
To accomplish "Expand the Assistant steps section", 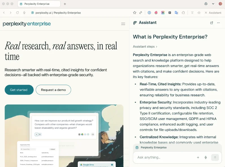I will (145, 47).
